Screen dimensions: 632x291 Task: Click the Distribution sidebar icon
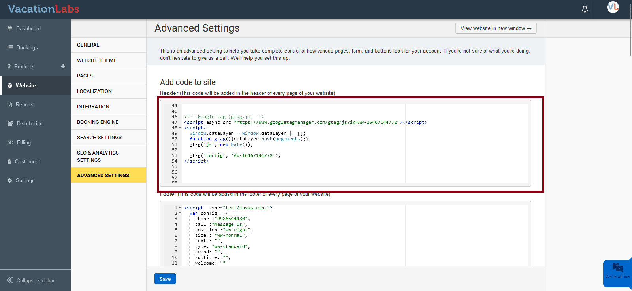click(x=10, y=124)
